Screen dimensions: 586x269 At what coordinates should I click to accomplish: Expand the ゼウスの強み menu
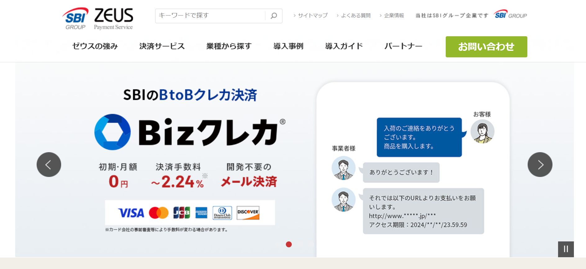click(95, 46)
